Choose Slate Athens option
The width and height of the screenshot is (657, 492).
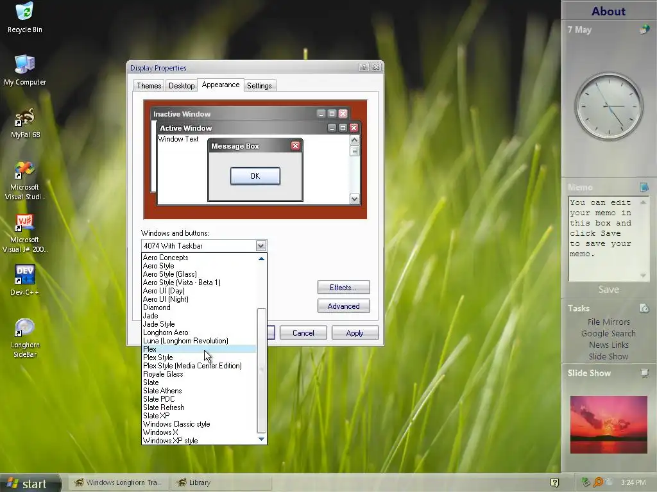pos(199,391)
